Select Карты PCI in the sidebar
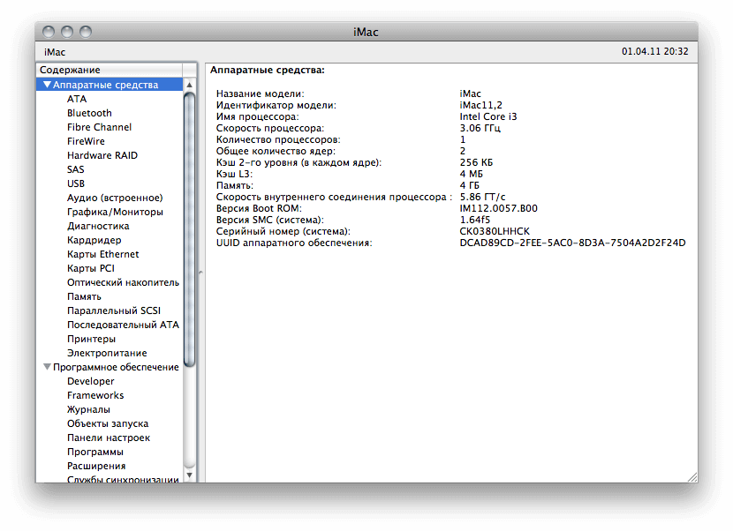 [91, 268]
